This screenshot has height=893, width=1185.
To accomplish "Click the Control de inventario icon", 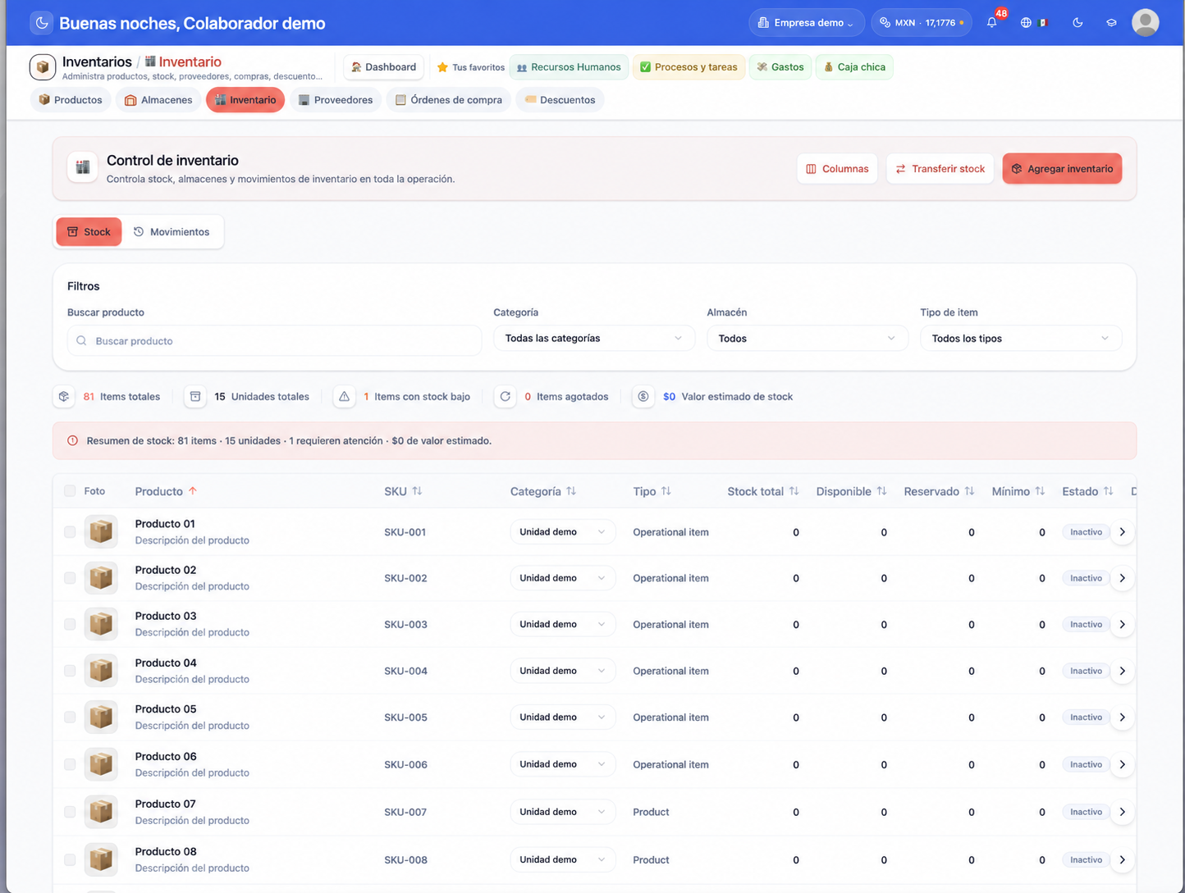I will 83,168.
